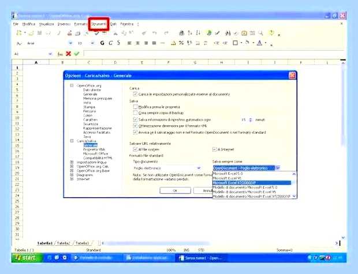
Task: Open the font name dropdown arrow
Action: click(x=70, y=43)
